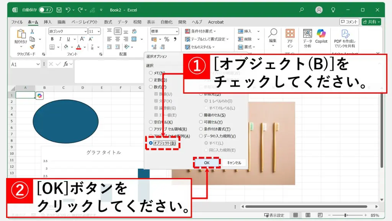Click the user account avatar icon

[x=319, y=10]
